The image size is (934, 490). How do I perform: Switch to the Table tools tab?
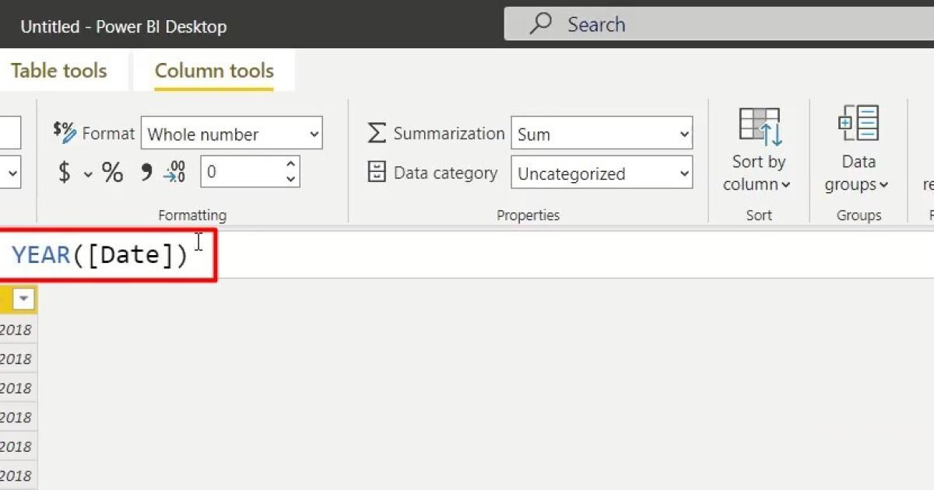tap(59, 71)
